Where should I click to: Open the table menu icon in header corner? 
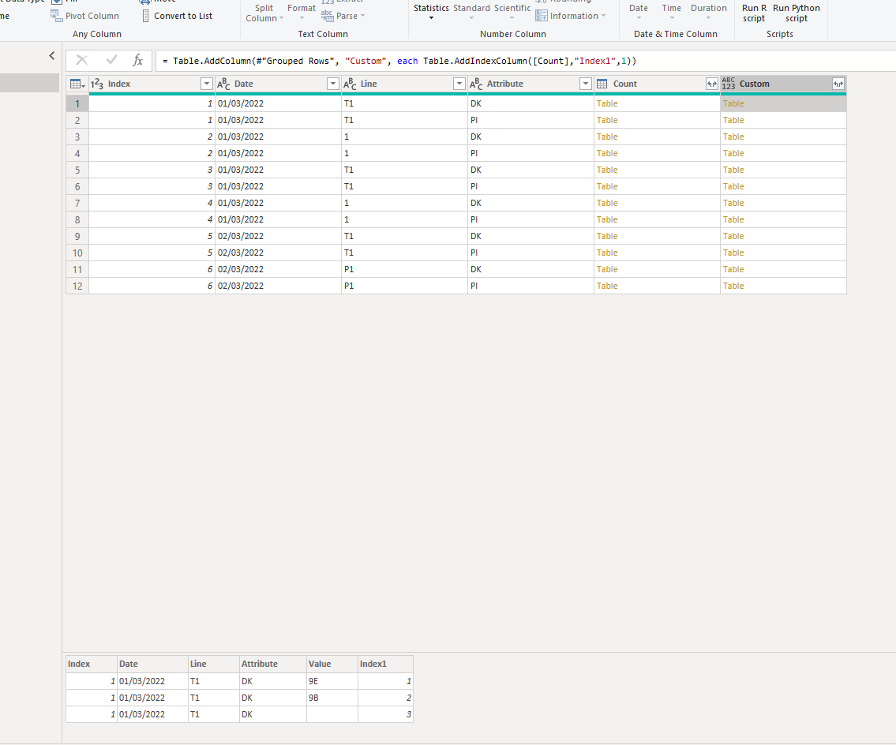(77, 84)
